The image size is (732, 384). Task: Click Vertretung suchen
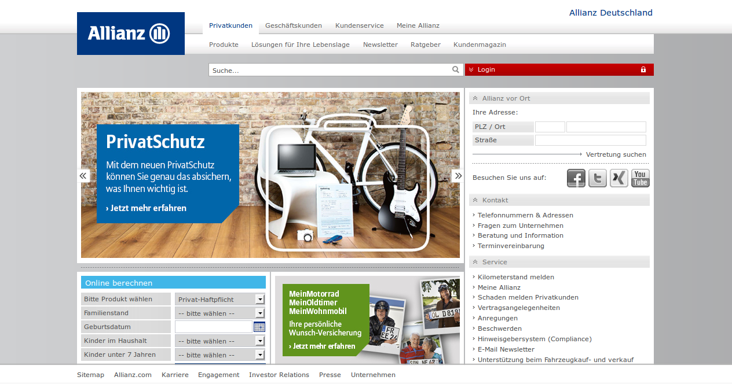(616, 154)
